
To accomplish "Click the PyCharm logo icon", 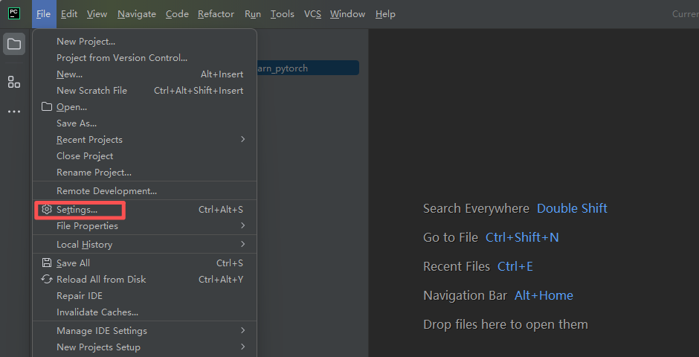I will (x=14, y=13).
